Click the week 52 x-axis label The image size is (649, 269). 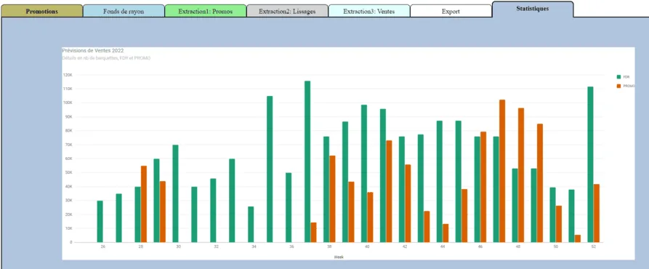pos(594,246)
